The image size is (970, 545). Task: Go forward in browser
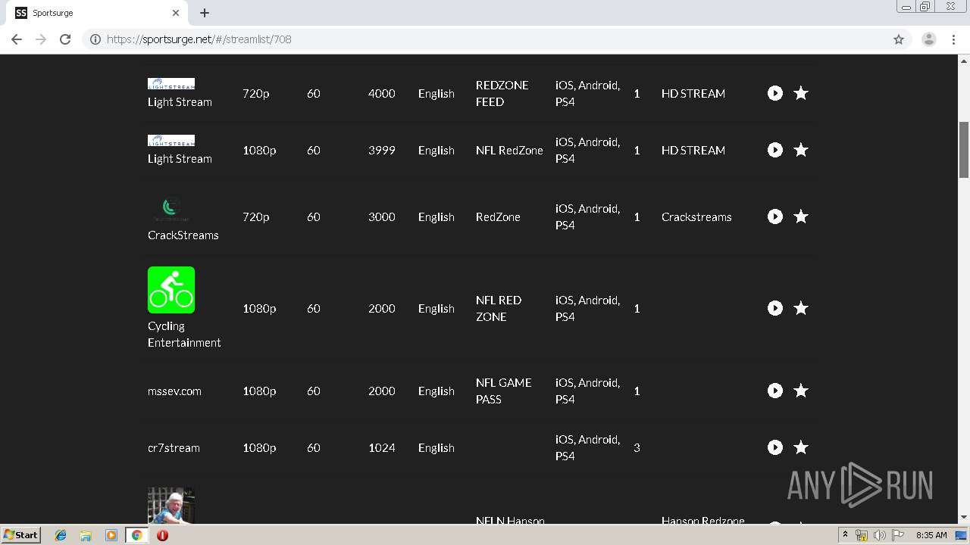pos(41,39)
